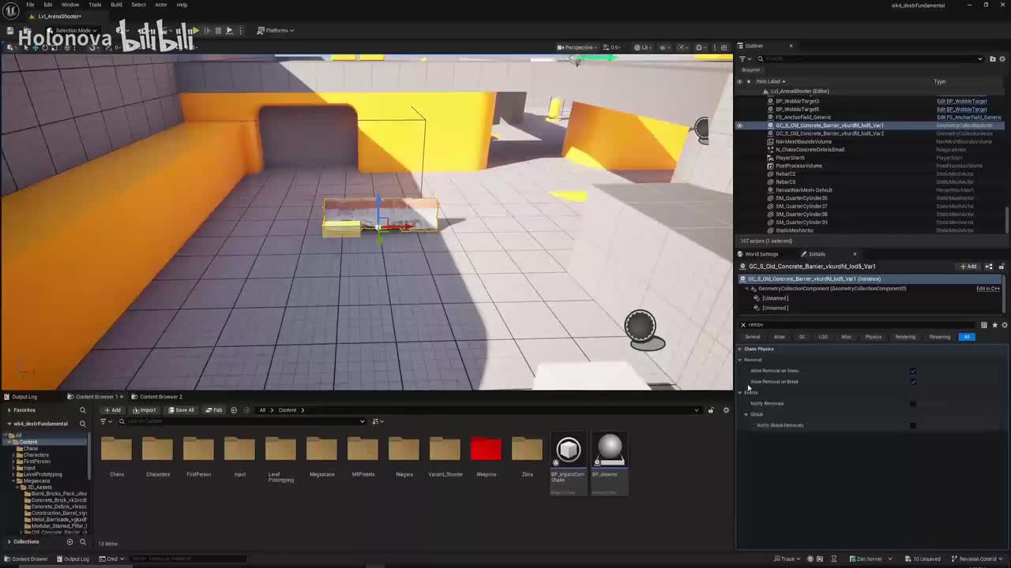Click the Details search input field
This screenshot has height=568, width=1011.
click(861, 325)
